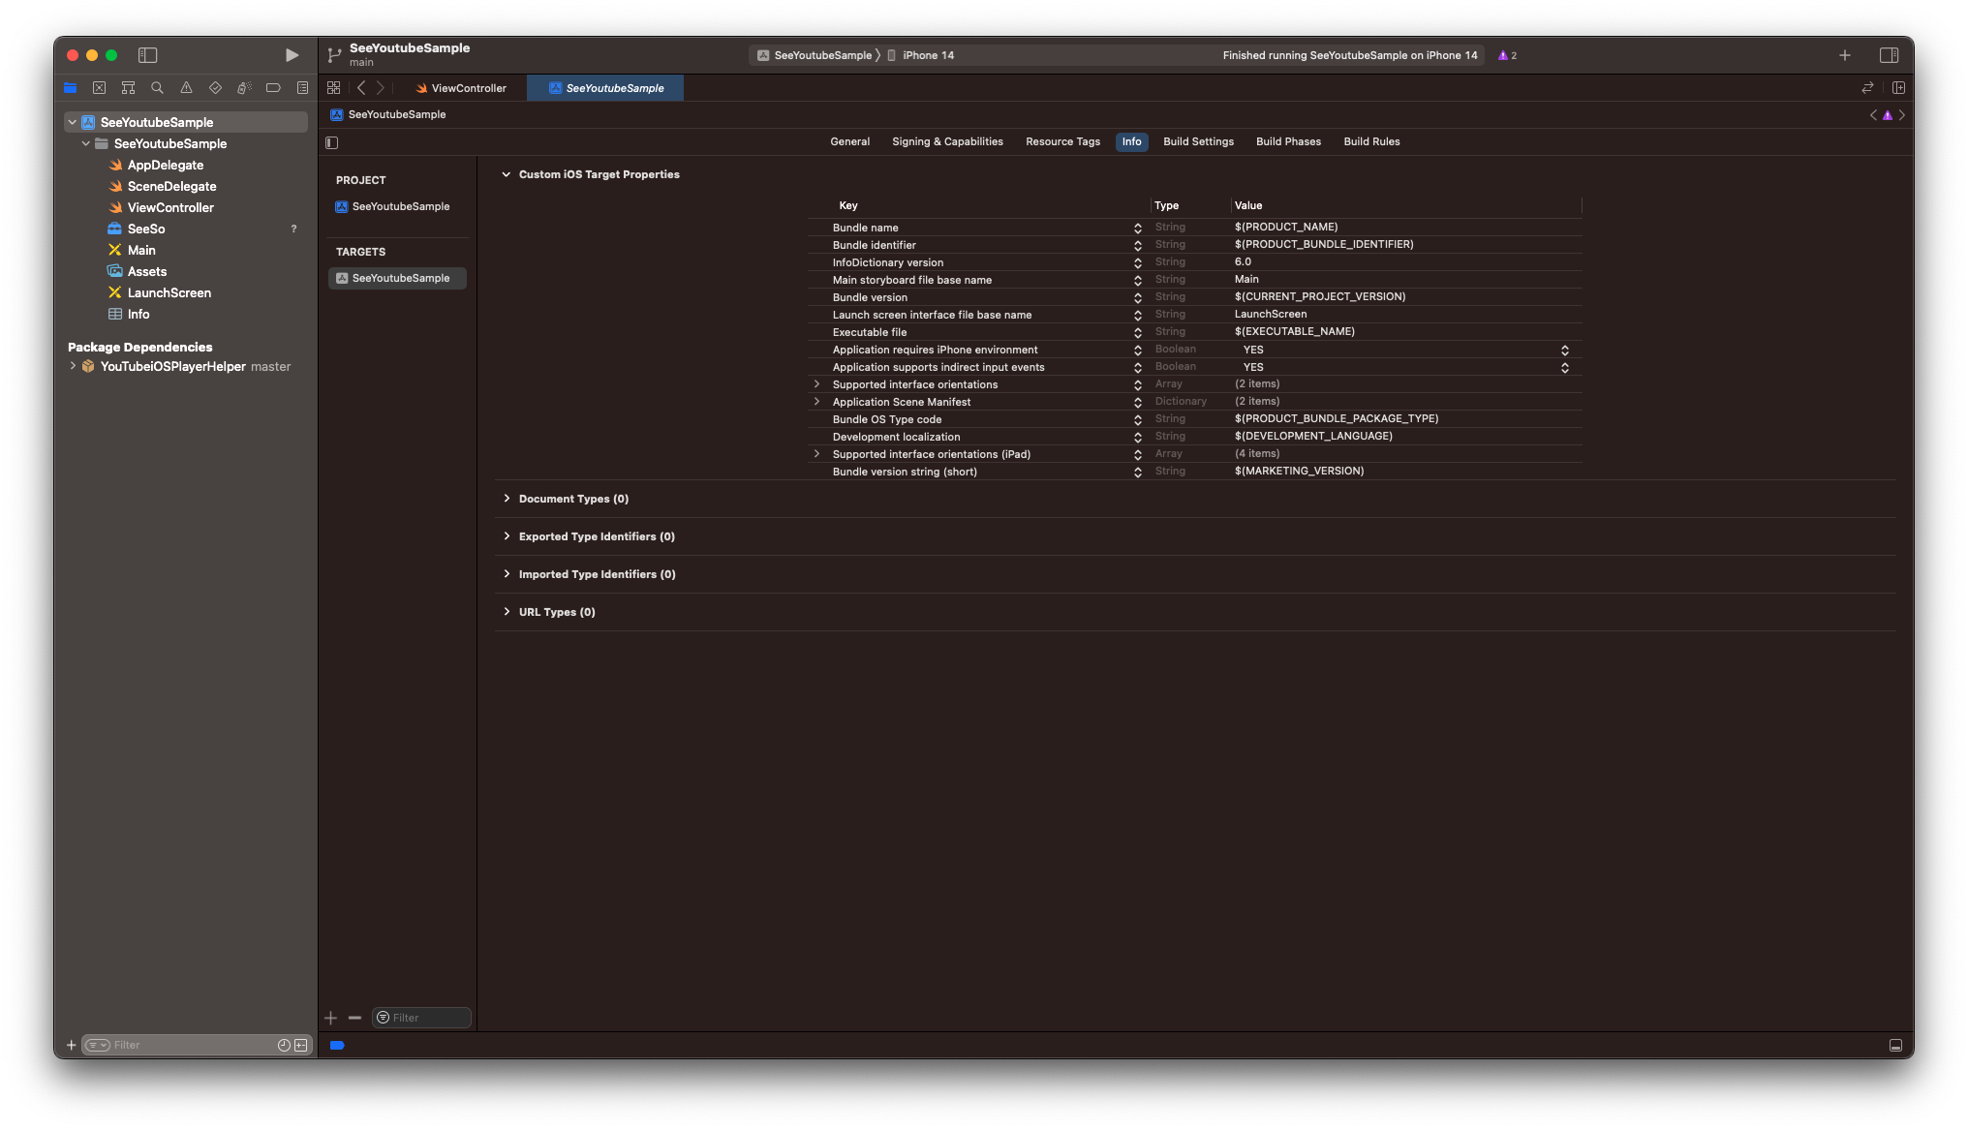Viewport: 1968px width, 1130px height.
Task: Click the Library plus button in toolbar
Action: click(1844, 55)
